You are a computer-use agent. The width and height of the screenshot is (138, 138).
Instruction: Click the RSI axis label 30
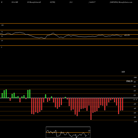coord(2,41)
